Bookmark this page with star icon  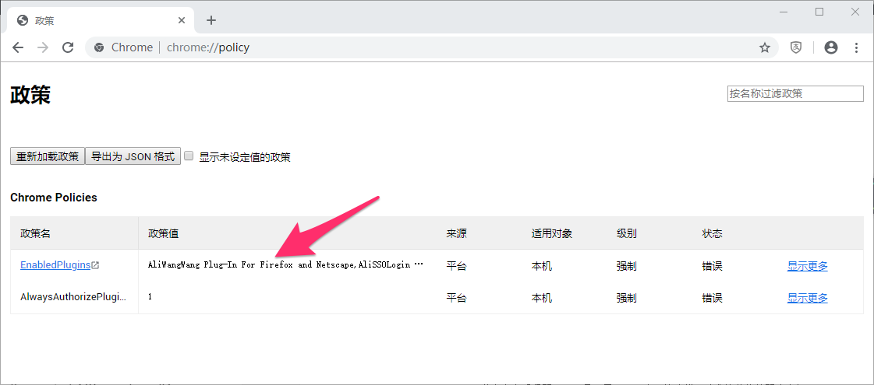[x=765, y=48]
